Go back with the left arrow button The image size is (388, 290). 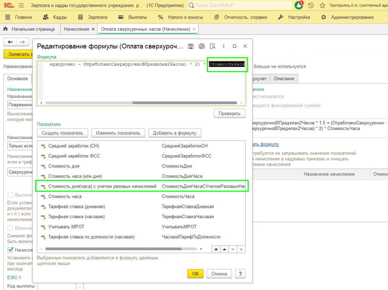click(x=10, y=42)
